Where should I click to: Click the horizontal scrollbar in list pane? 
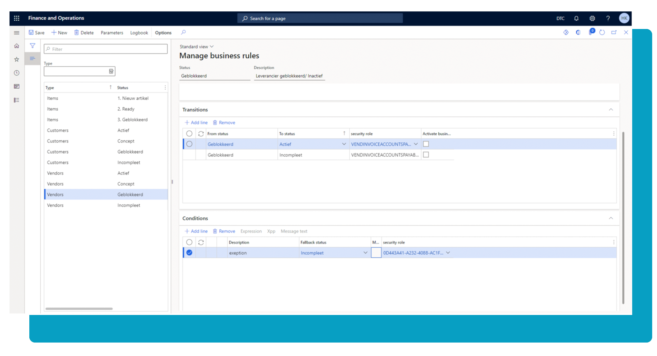pos(79,309)
